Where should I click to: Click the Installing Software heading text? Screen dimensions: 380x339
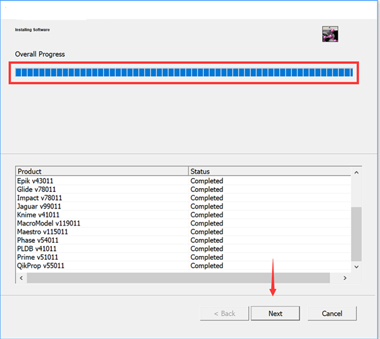[x=32, y=30]
